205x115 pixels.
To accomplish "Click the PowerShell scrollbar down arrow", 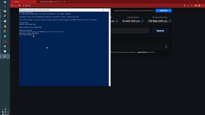I will tap(110, 85).
